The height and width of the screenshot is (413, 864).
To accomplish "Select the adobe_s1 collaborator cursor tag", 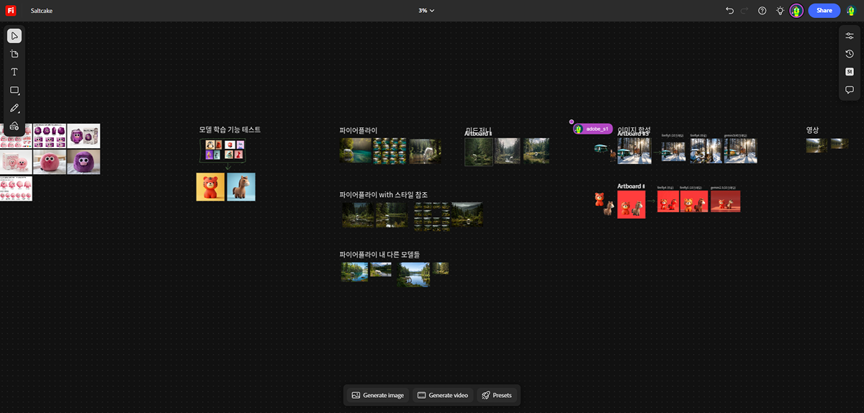I will click(x=593, y=129).
